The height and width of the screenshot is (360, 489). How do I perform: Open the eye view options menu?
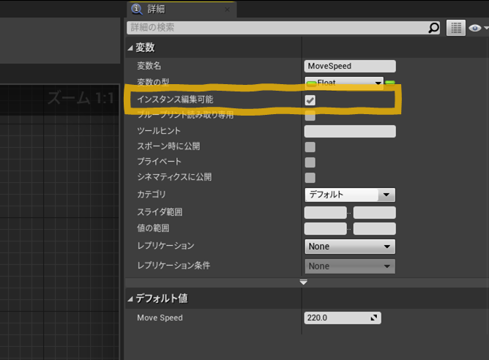(x=478, y=28)
